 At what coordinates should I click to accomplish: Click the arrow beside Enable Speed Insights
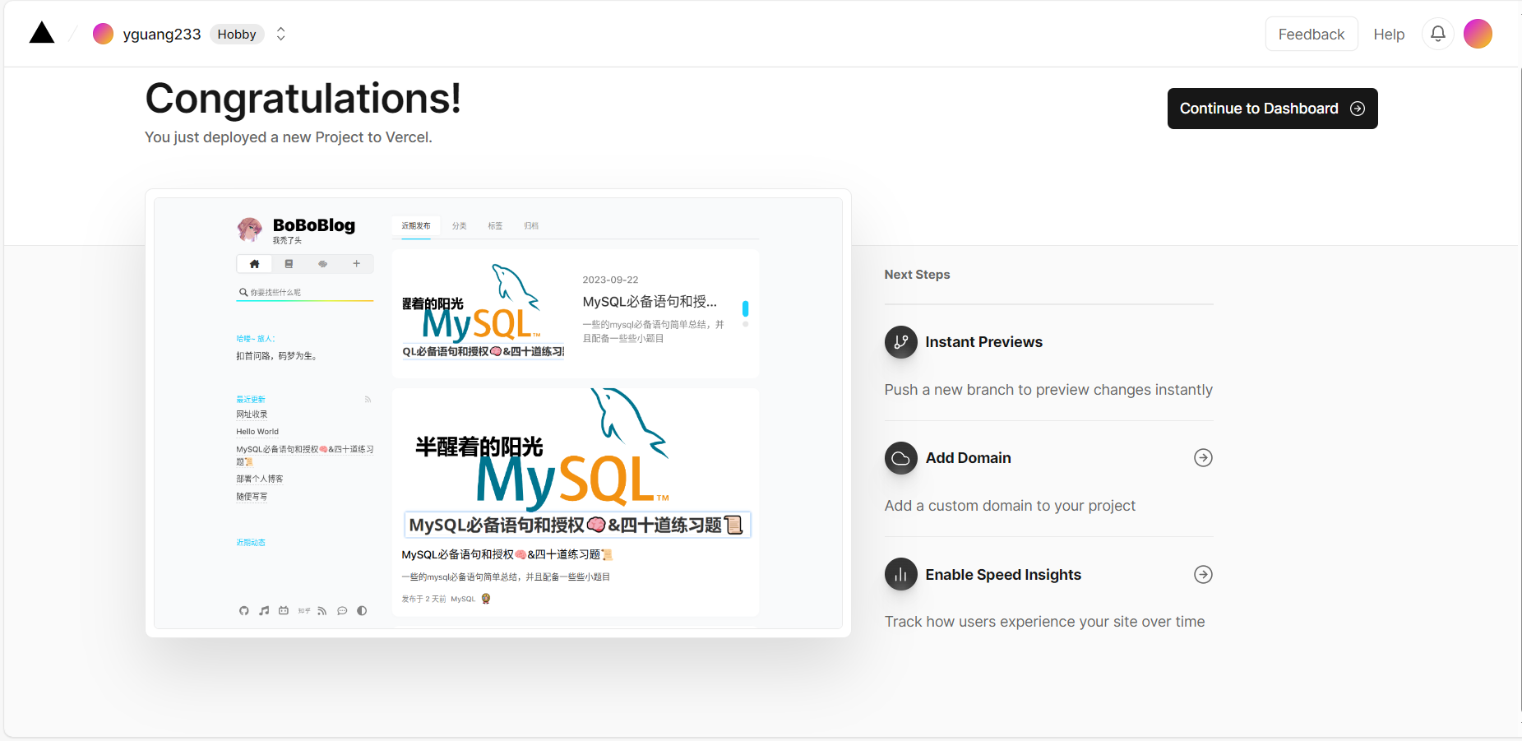tap(1203, 575)
